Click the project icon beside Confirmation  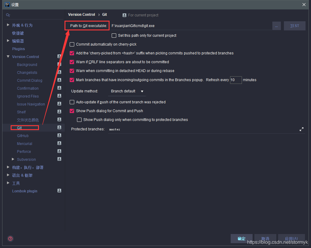pyautogui.click(x=59, y=88)
